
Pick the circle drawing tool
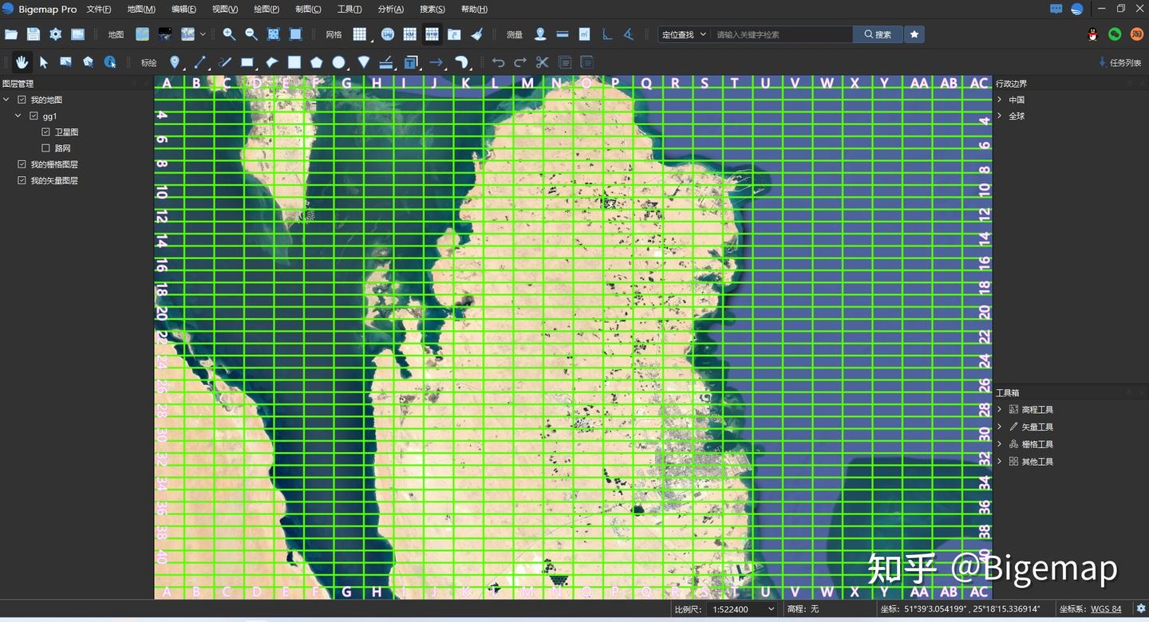[340, 62]
